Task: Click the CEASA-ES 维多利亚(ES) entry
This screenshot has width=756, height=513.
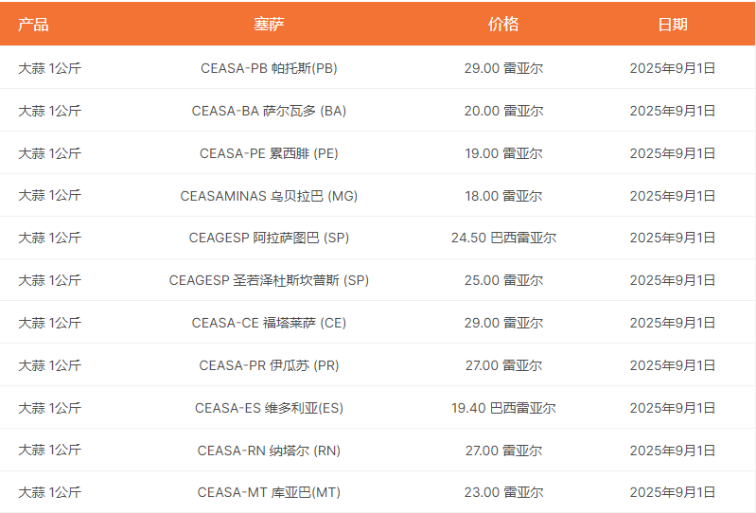Action: click(x=269, y=408)
